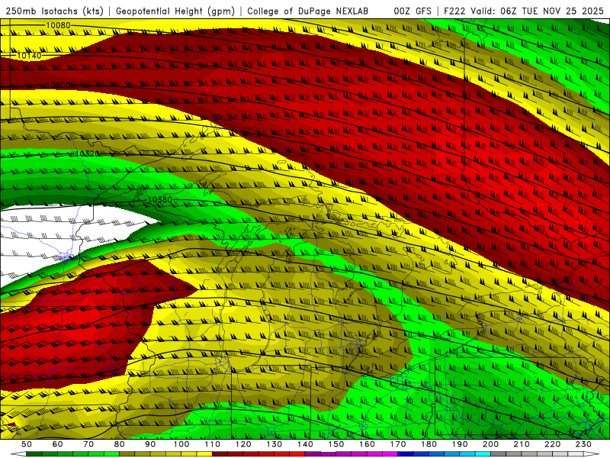Click the cyan swatch left of 200
Image resolution: width=610 pixels, height=458 pixels.
point(483,454)
